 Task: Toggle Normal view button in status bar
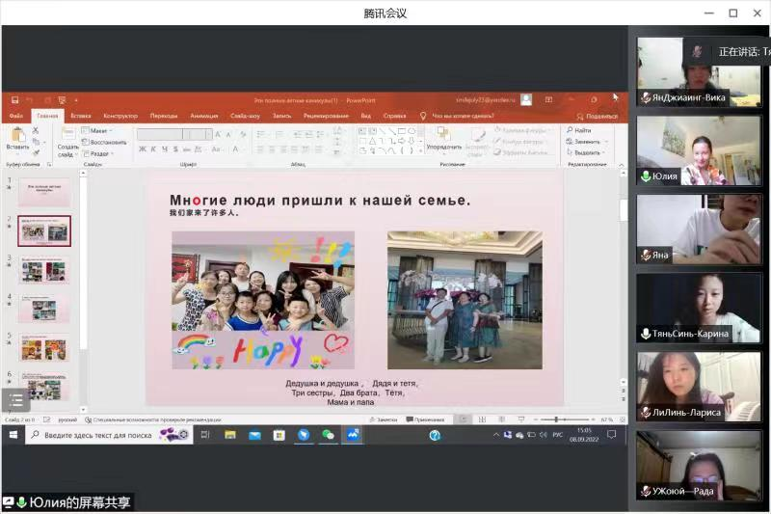(464, 419)
